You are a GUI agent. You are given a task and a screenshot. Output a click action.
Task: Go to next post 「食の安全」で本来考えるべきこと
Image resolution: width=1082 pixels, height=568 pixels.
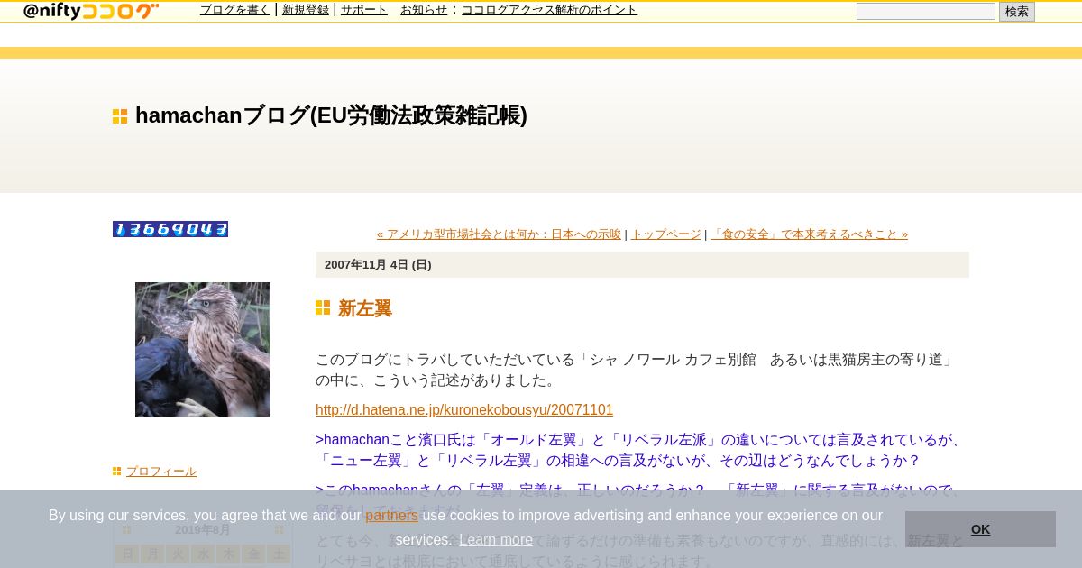(x=809, y=234)
